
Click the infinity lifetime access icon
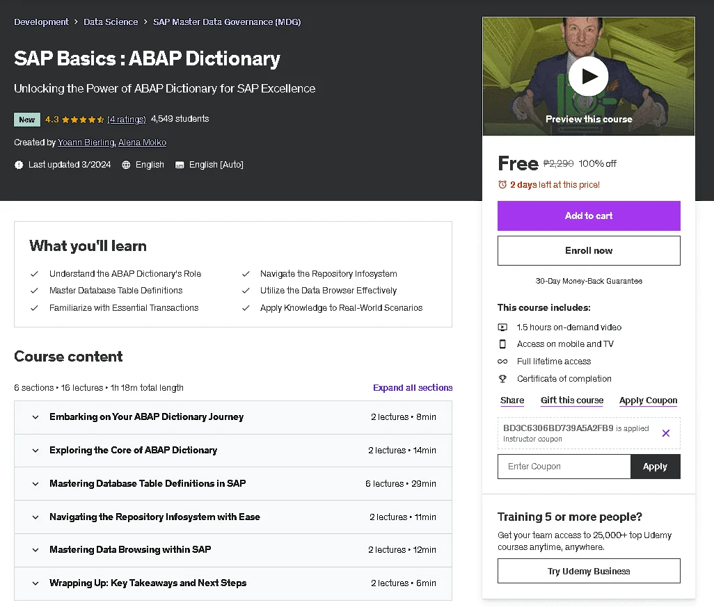coord(502,362)
